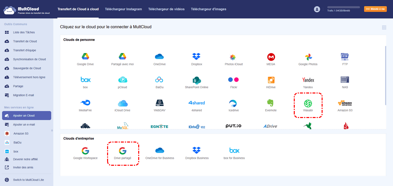Add WebDAV connection
This screenshot has width=393, height=186.
click(159, 105)
